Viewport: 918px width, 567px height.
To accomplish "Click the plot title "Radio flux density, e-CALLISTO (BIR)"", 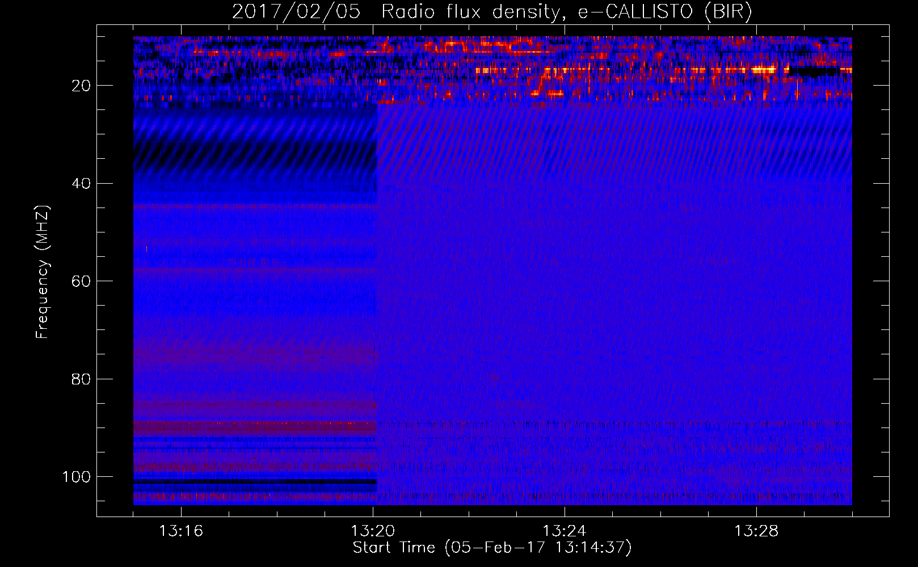I will 566,12.
